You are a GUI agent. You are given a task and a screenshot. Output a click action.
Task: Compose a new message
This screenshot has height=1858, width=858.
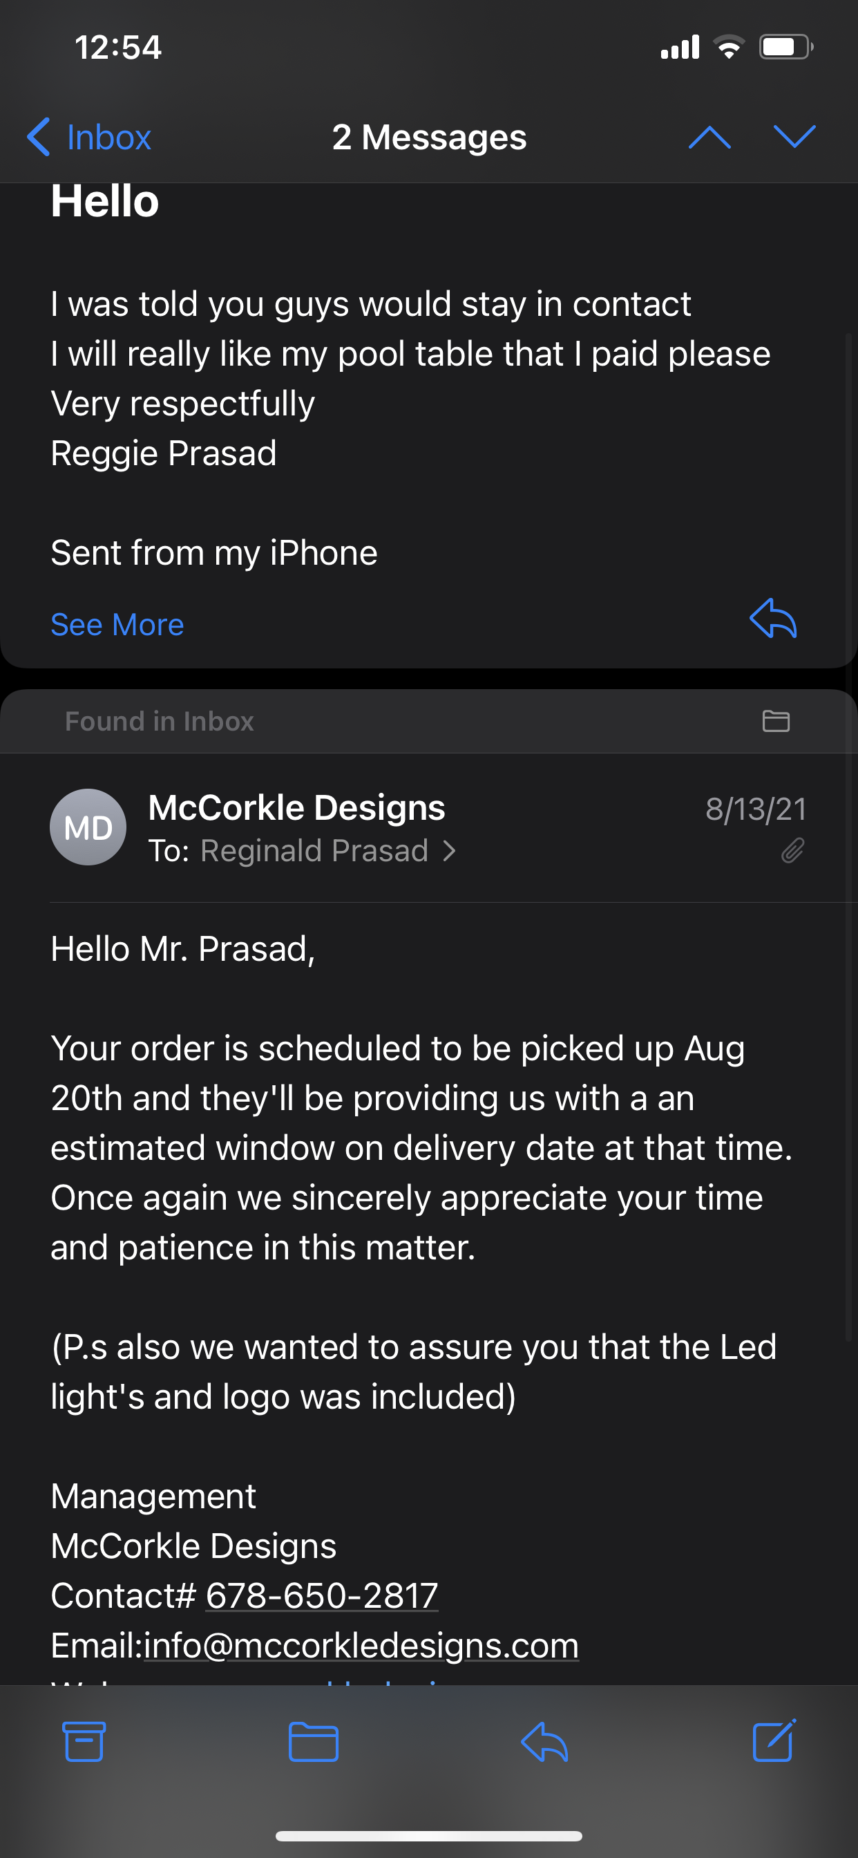point(774,1740)
